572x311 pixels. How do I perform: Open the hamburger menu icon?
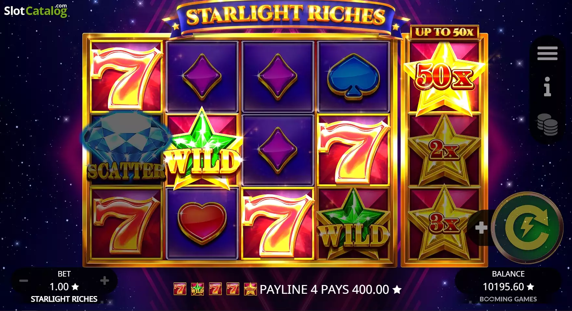pos(547,53)
